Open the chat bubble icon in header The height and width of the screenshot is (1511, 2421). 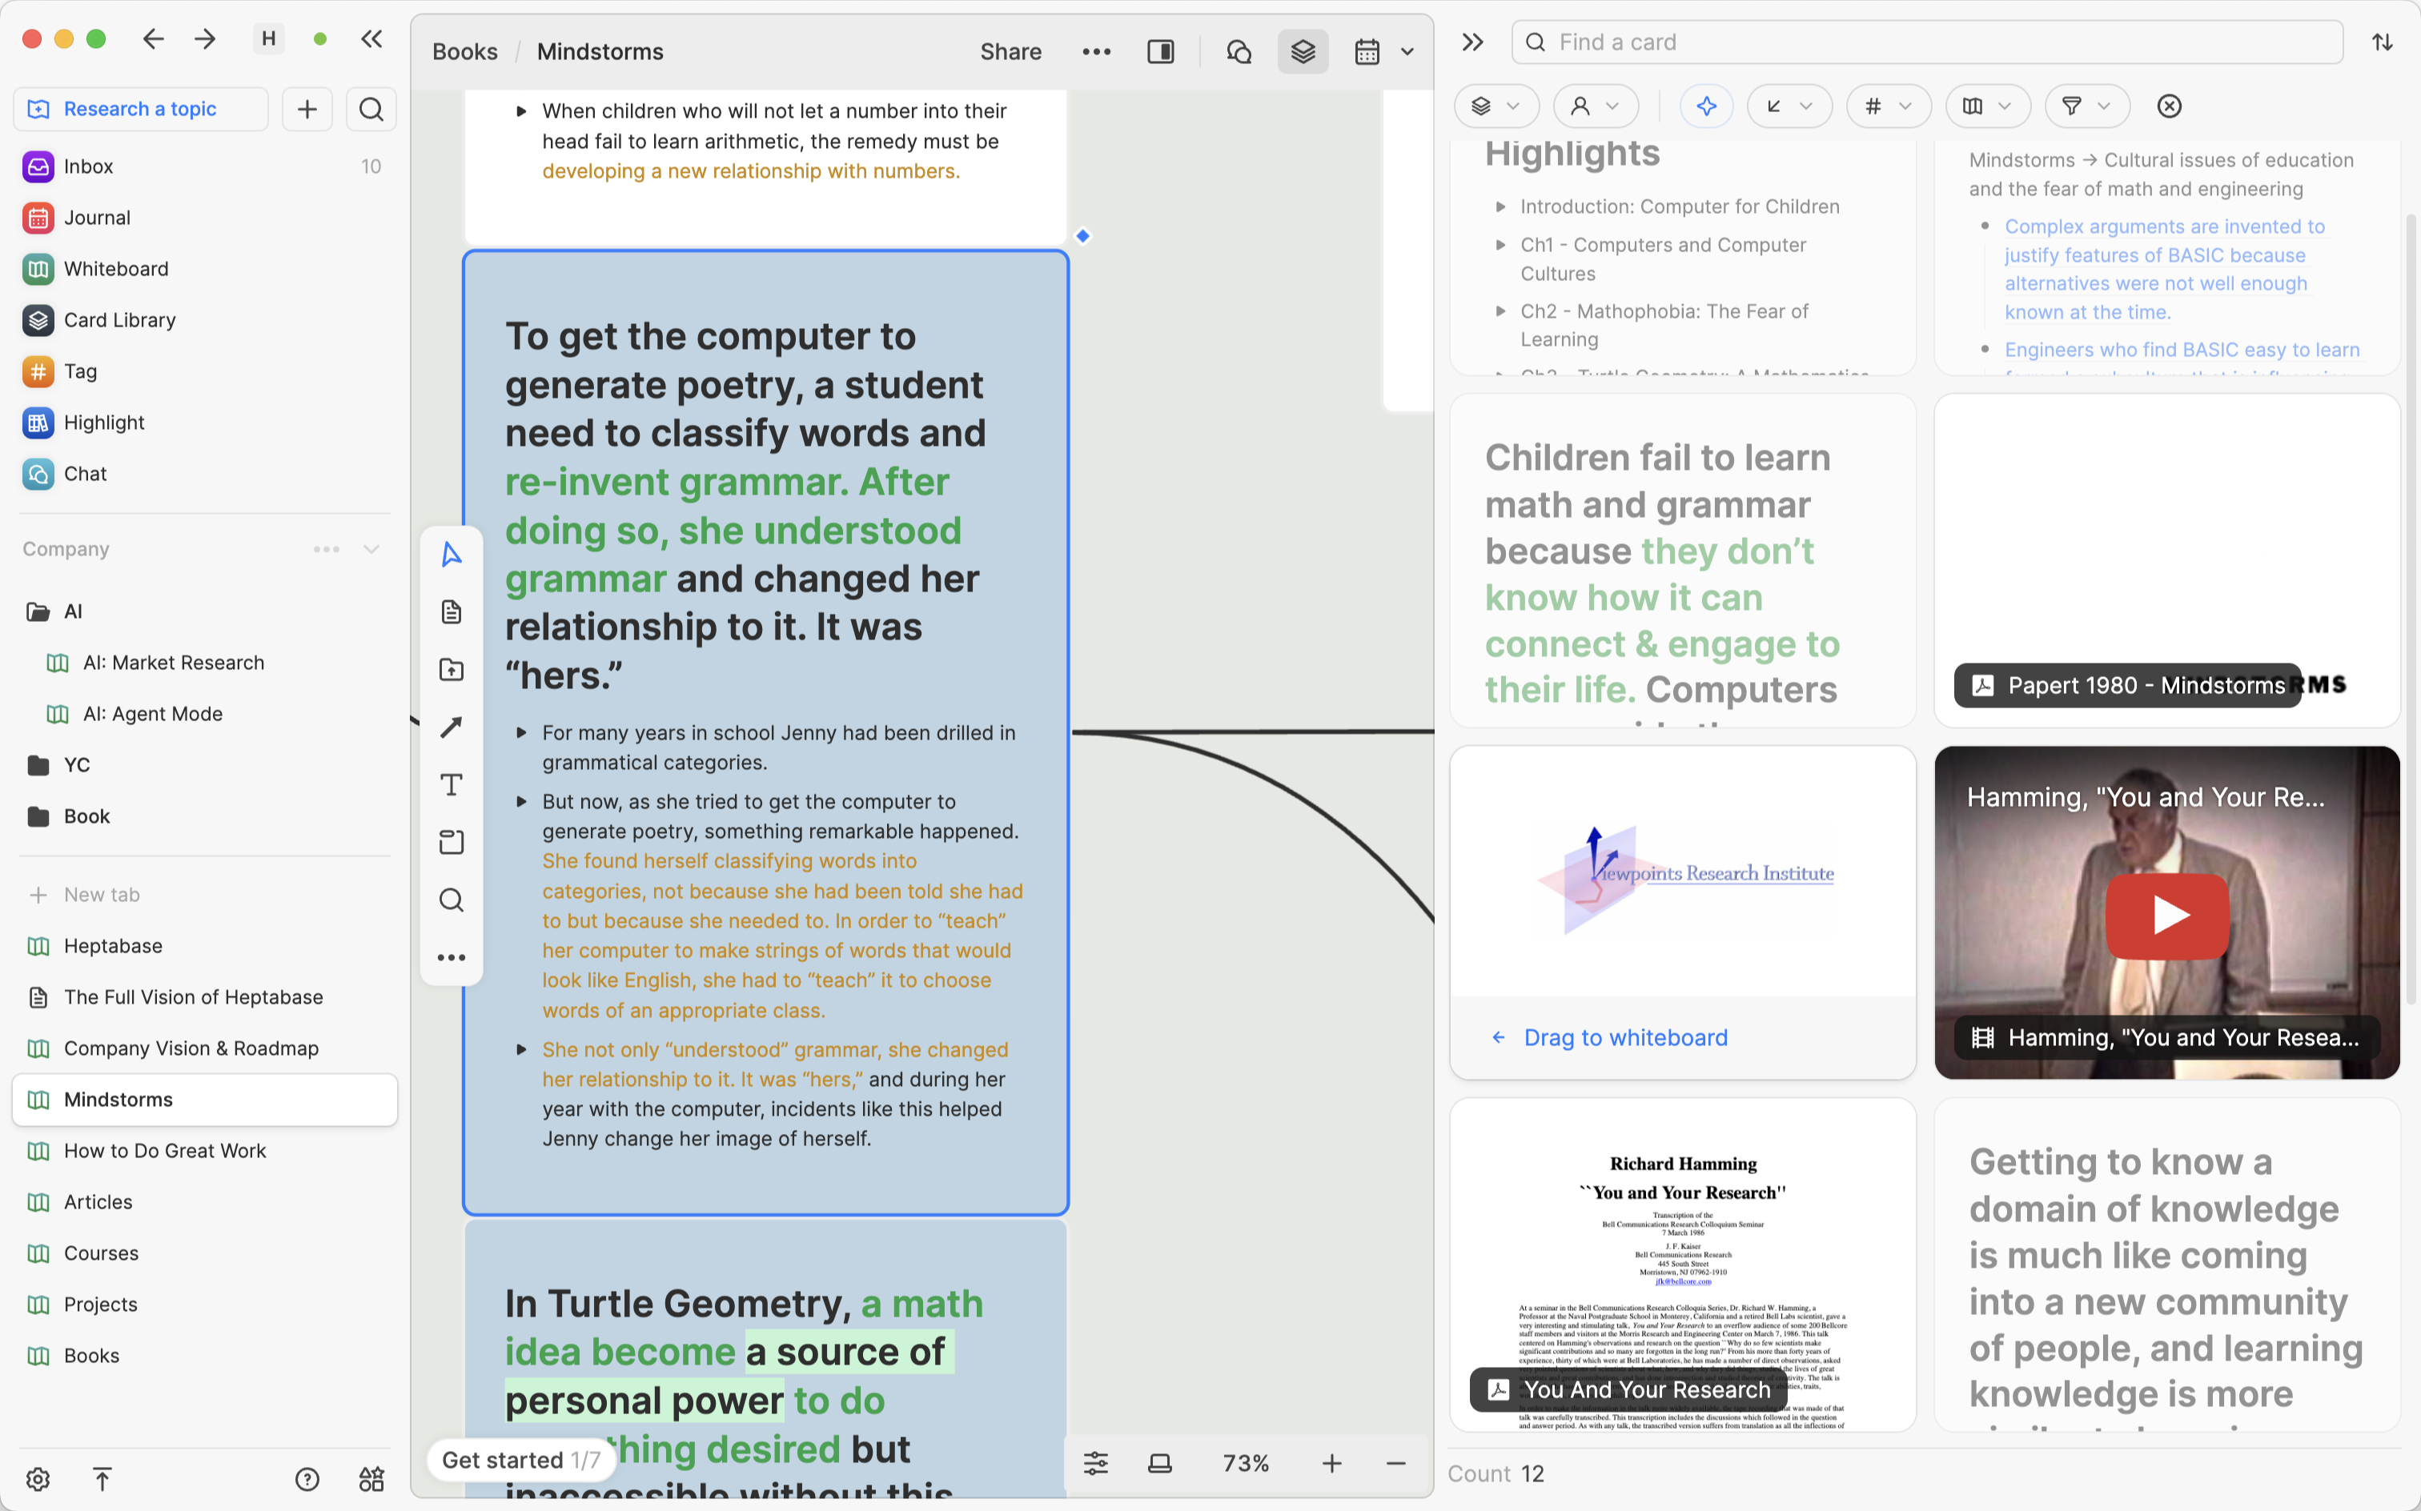pyautogui.click(x=1239, y=52)
